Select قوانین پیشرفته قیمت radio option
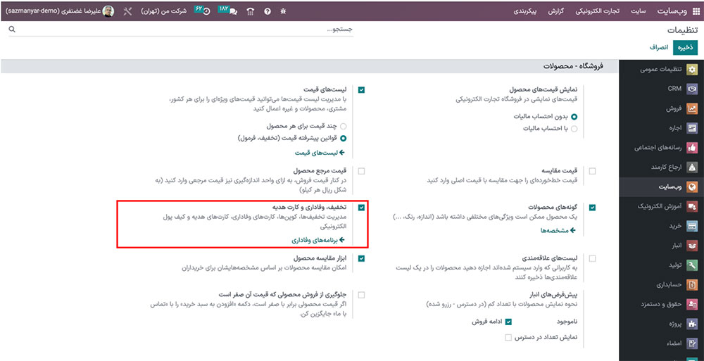704x361 pixels. (x=344, y=139)
